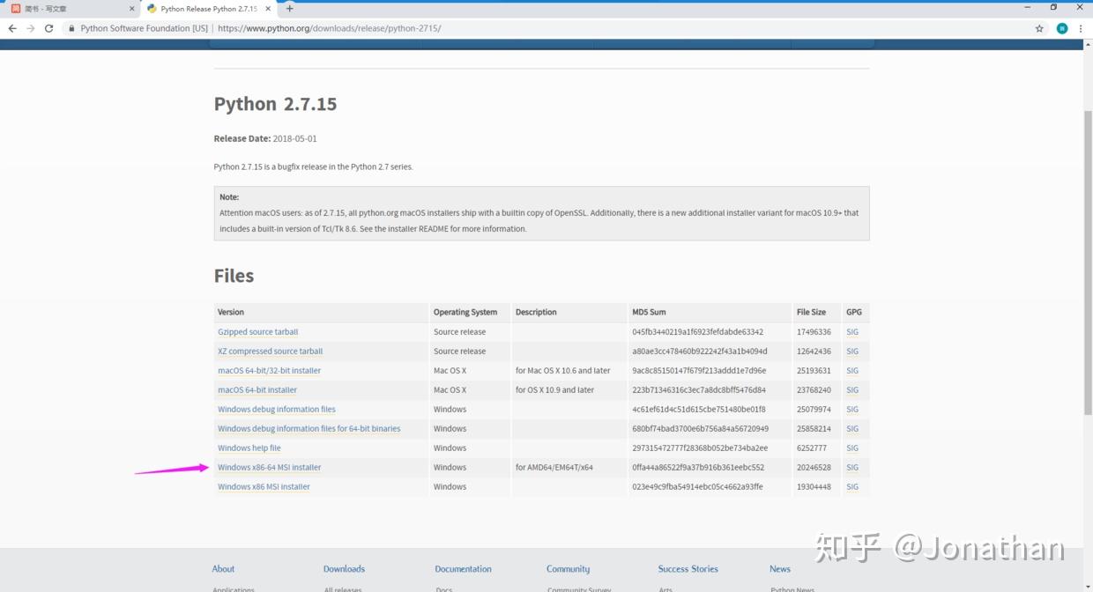This screenshot has height=592, width=1093.
Task: Click the Success Stories footer link
Action: 688,568
